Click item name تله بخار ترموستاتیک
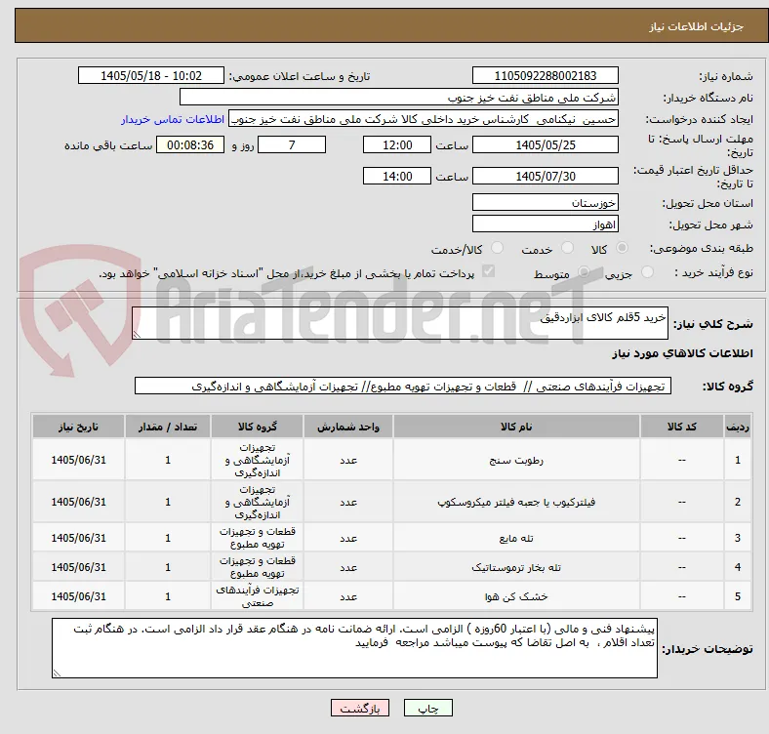This screenshot has width=769, height=734. (516, 567)
